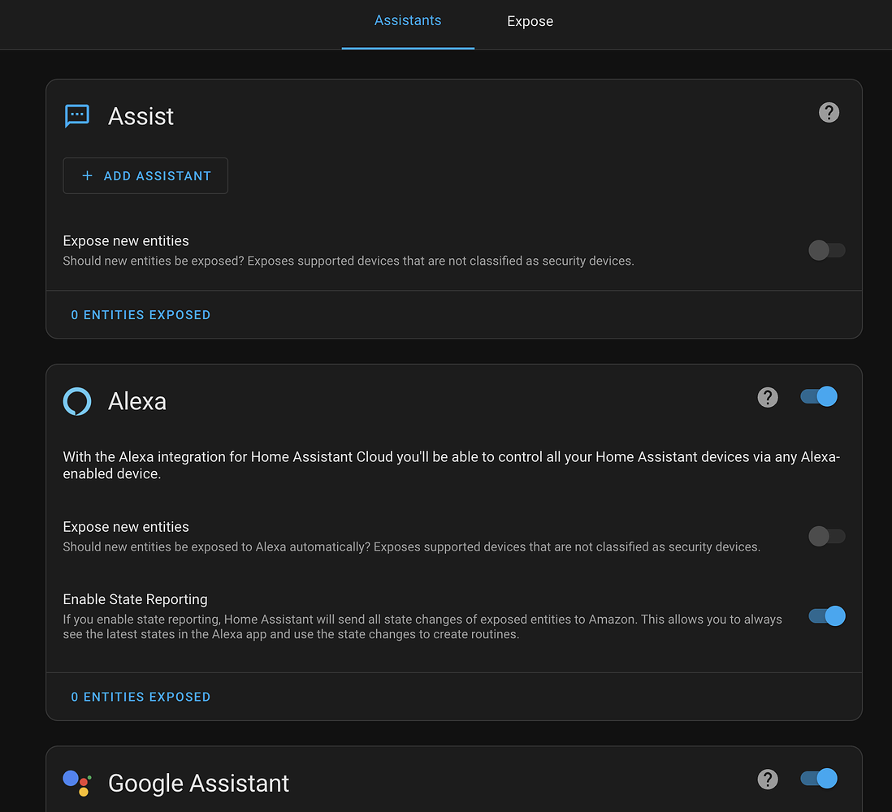The image size is (892, 812).
Task: View Alexa's 0 entities exposed link
Action: (141, 696)
